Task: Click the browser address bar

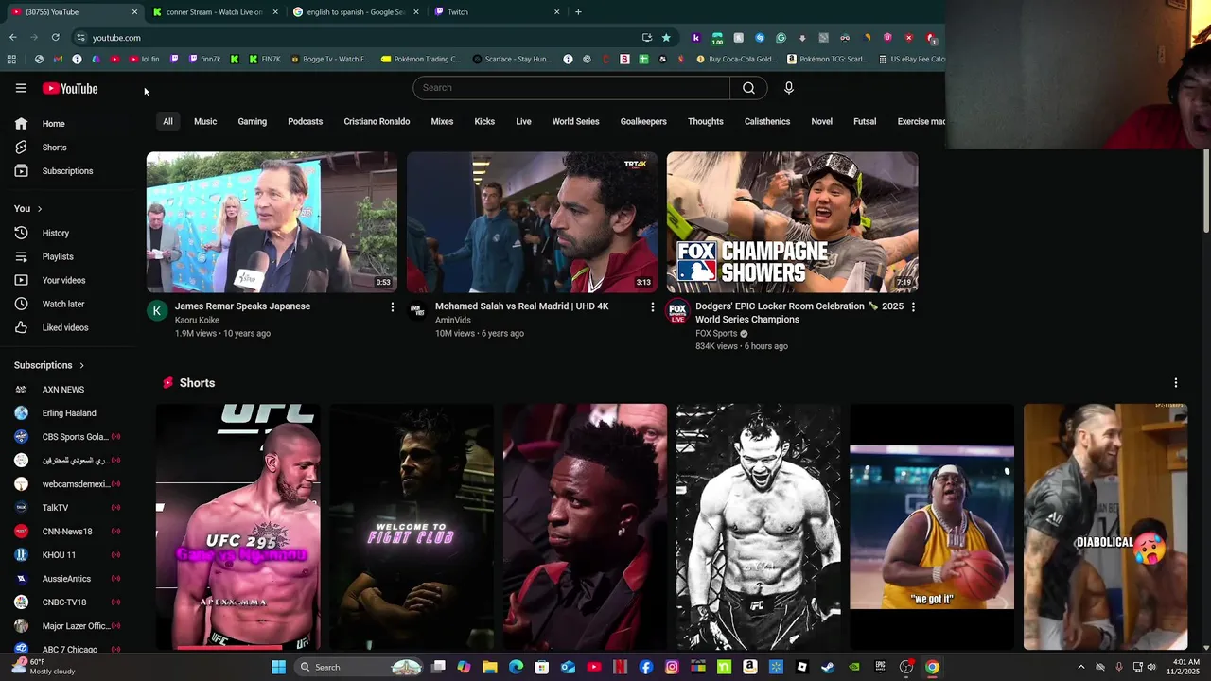Action: tap(360, 38)
